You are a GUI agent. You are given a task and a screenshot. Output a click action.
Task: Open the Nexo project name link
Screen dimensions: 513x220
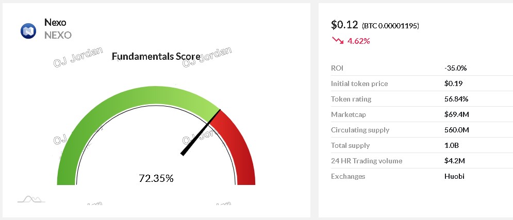click(x=55, y=22)
